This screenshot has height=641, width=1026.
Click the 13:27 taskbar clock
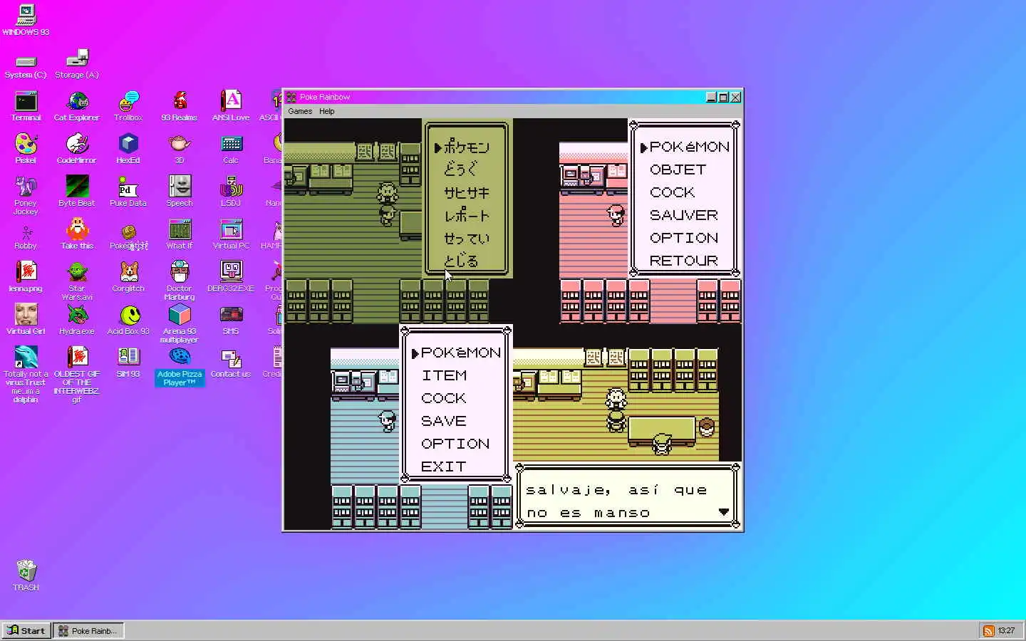click(x=1006, y=630)
